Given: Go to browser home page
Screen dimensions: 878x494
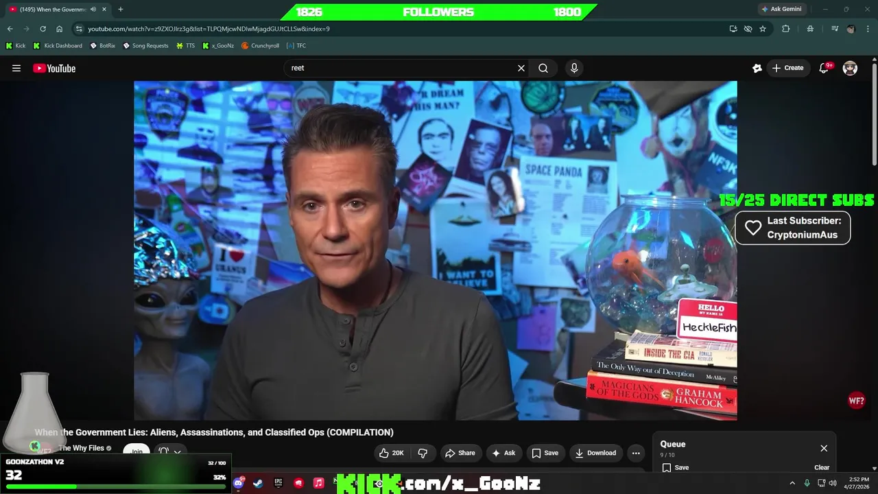Looking at the screenshot, I should tap(60, 29).
